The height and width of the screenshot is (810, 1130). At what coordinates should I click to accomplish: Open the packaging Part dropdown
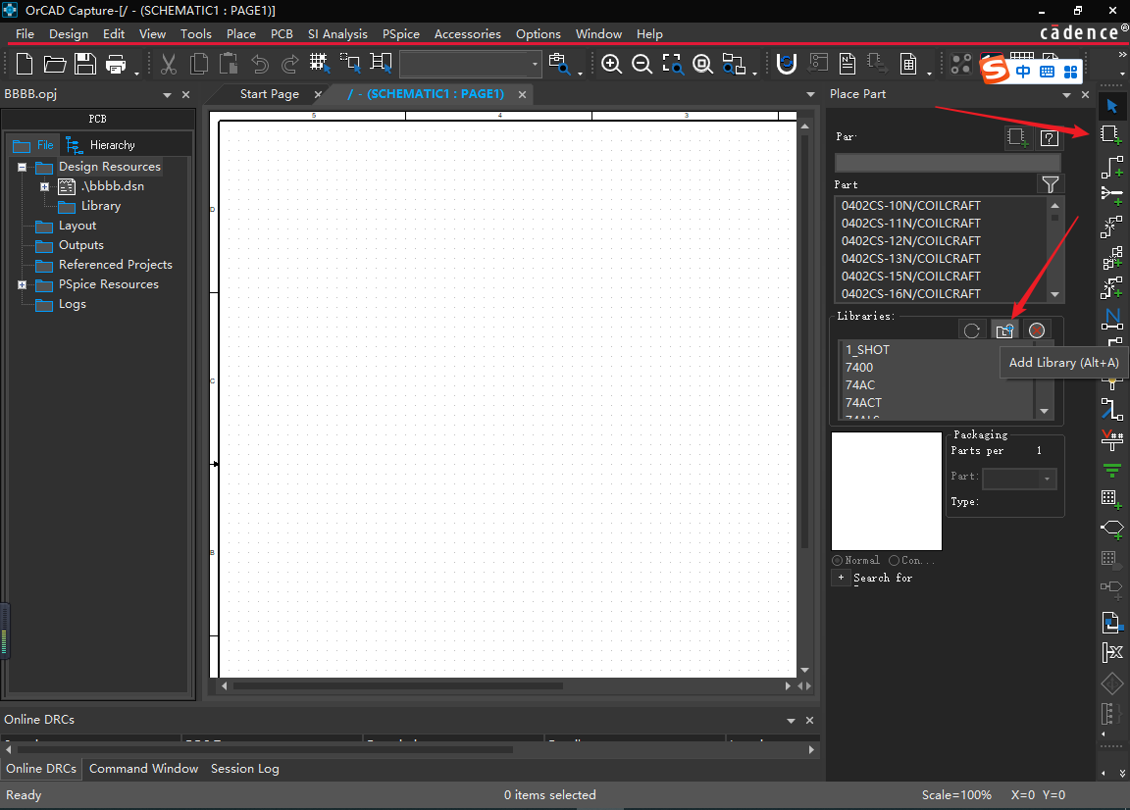click(1048, 478)
